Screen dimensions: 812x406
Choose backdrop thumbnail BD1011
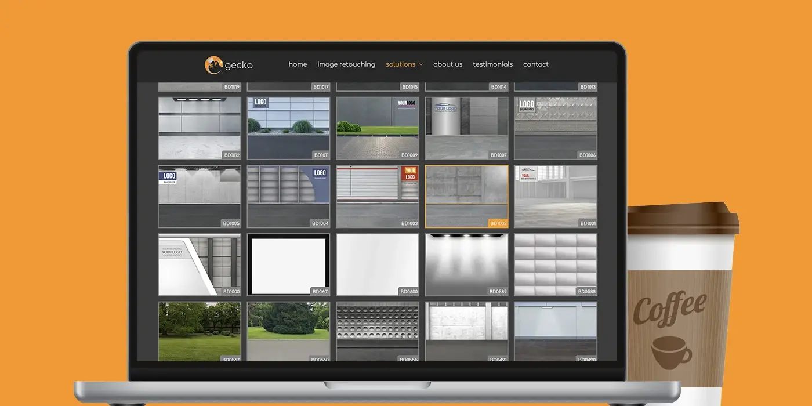[x=288, y=128]
